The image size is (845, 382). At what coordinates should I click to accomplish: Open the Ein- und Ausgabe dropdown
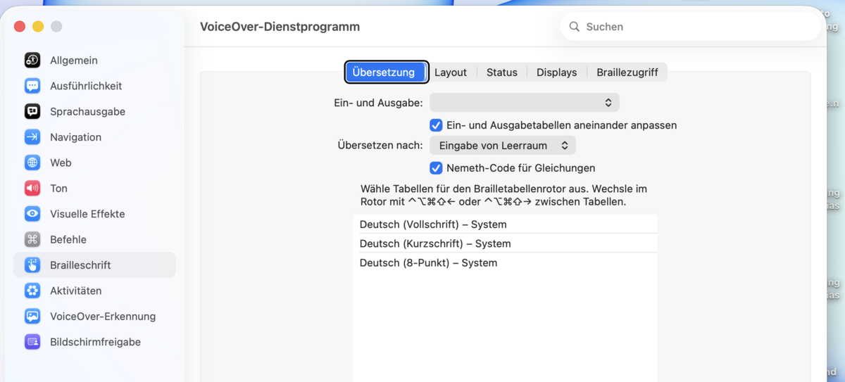[x=524, y=103]
